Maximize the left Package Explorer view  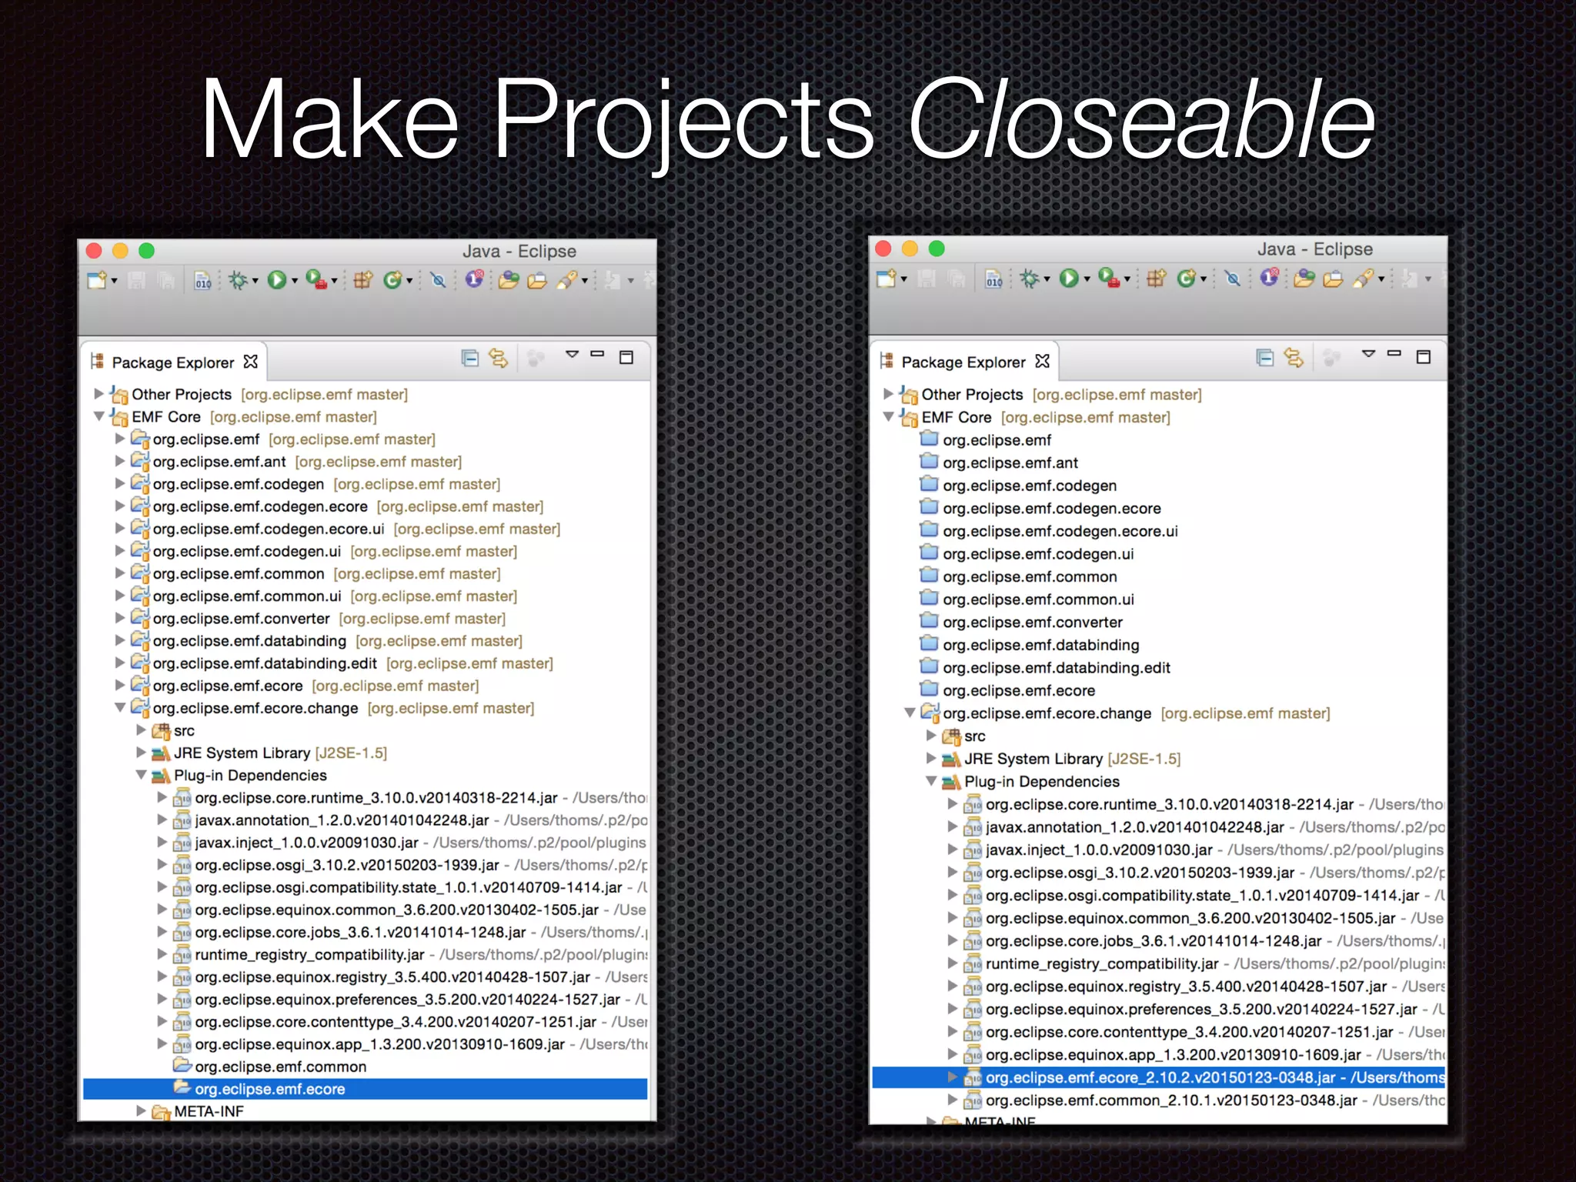point(626,357)
